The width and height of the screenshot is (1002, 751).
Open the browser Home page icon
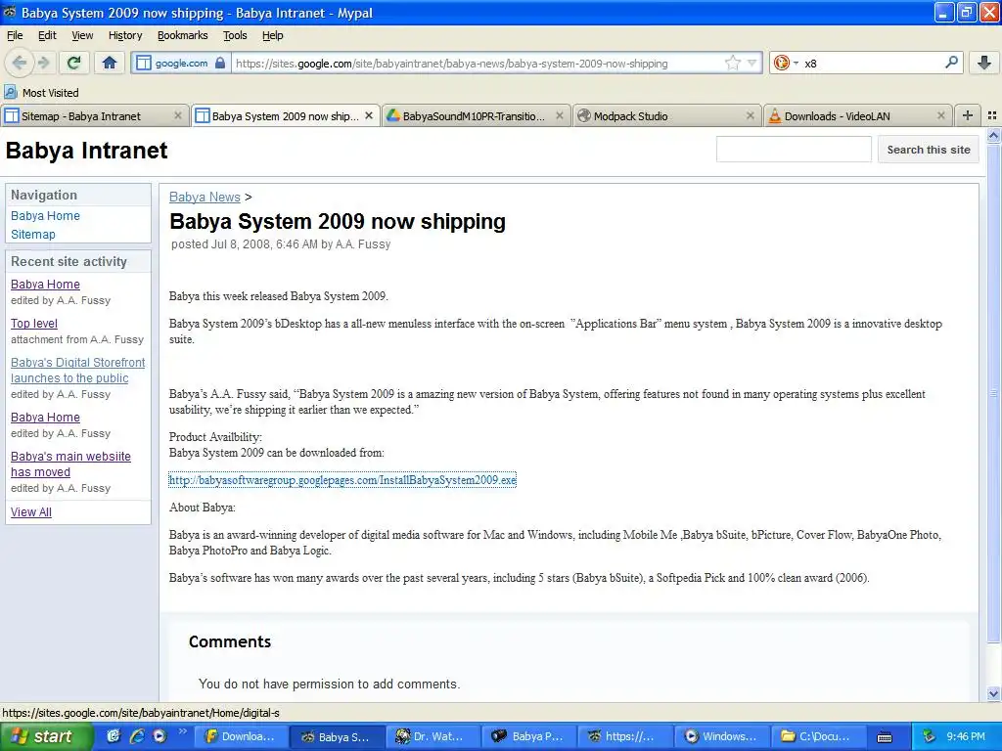(x=110, y=63)
